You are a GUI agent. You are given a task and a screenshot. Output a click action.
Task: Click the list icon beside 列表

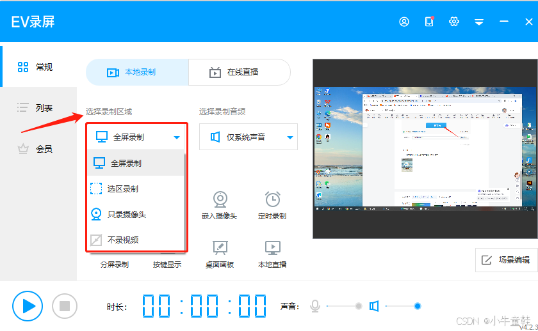click(22, 107)
